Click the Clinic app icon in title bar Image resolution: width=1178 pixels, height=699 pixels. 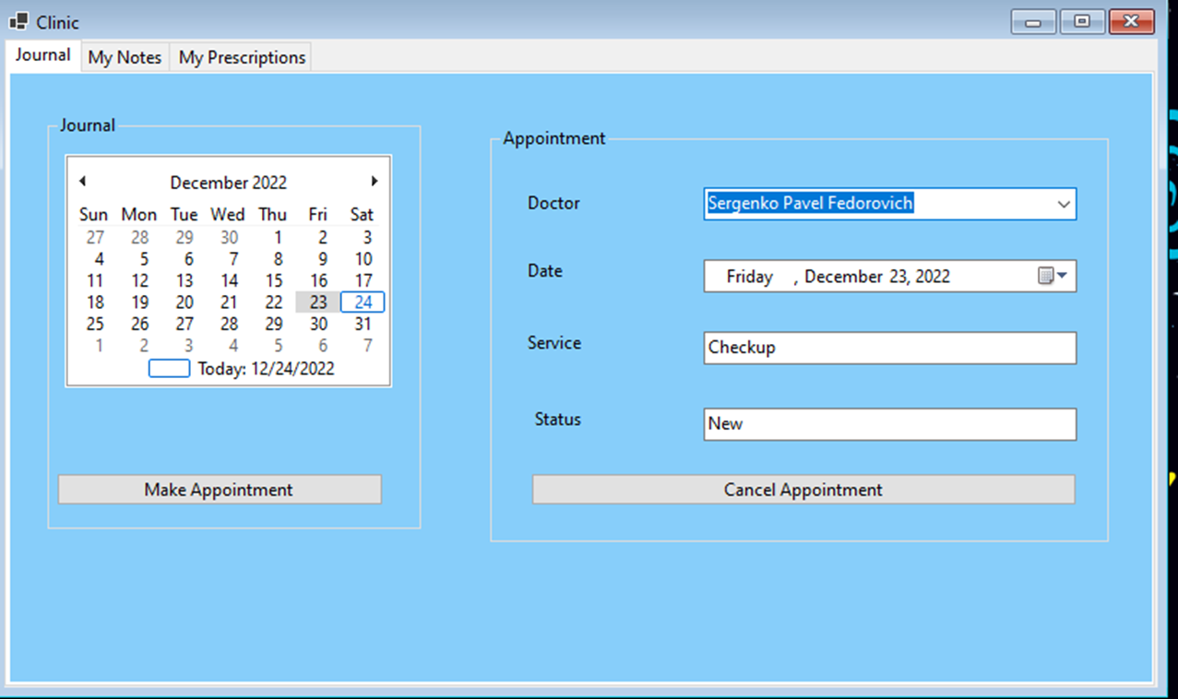(18, 21)
